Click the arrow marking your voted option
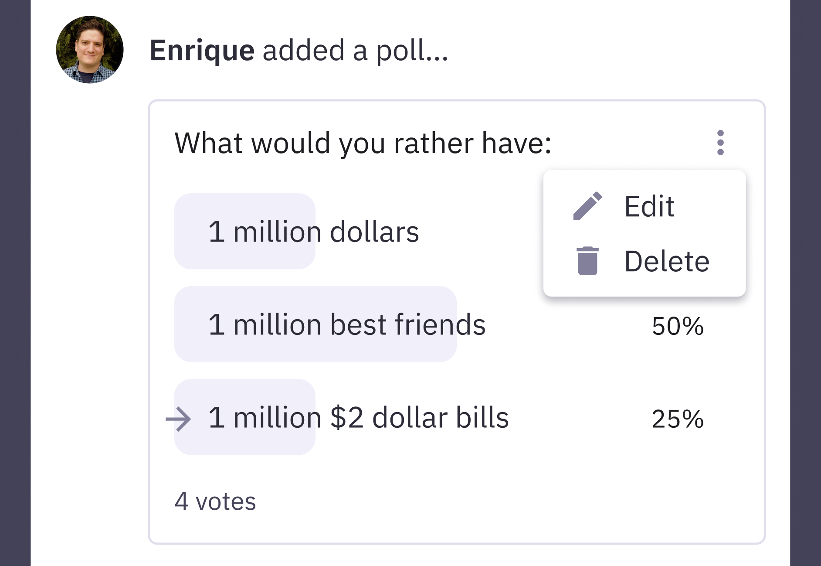This screenshot has height=566, width=821. click(179, 418)
